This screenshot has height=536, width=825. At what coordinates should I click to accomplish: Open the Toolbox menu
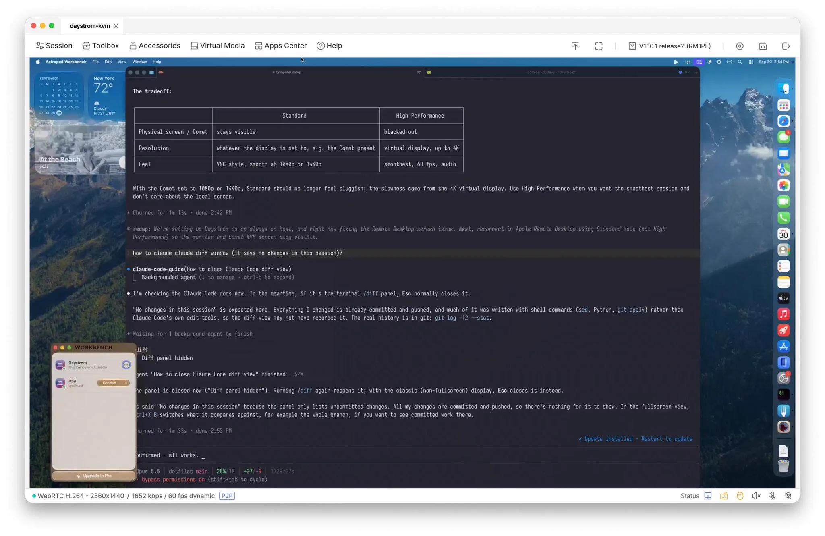pyautogui.click(x=101, y=46)
